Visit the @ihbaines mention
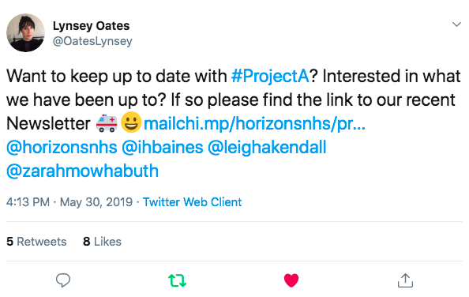The height and width of the screenshot is (297, 469). click(x=163, y=147)
